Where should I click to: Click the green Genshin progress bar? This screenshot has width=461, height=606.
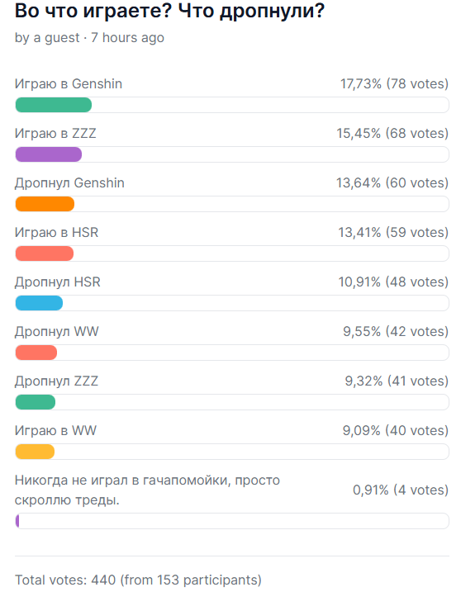click(x=54, y=105)
